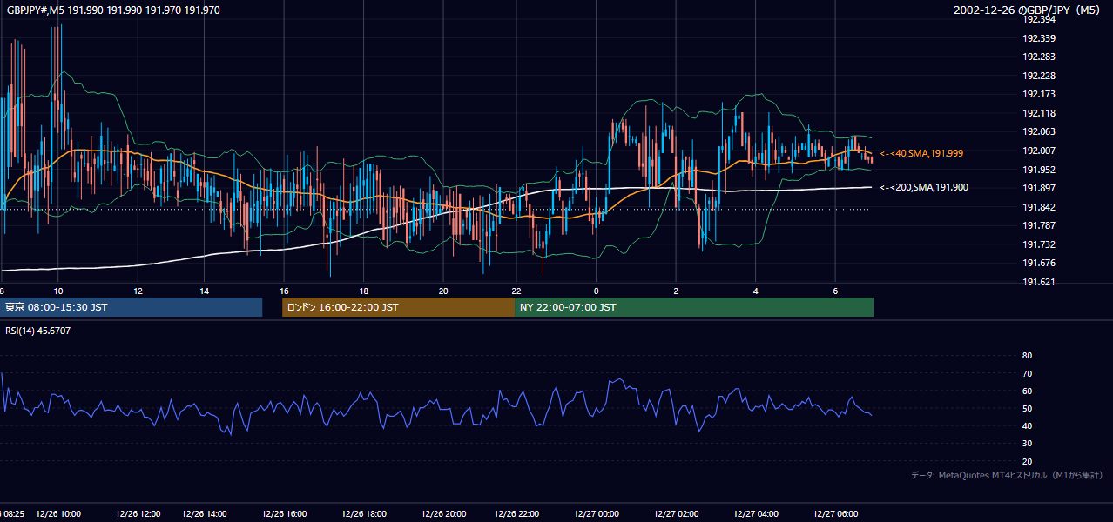
Task: Select the Tokyo 08:00-15:30 JST session bar
Action: 131,307
